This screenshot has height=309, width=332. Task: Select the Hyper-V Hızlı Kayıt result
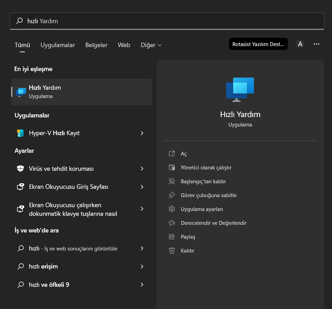pos(82,133)
